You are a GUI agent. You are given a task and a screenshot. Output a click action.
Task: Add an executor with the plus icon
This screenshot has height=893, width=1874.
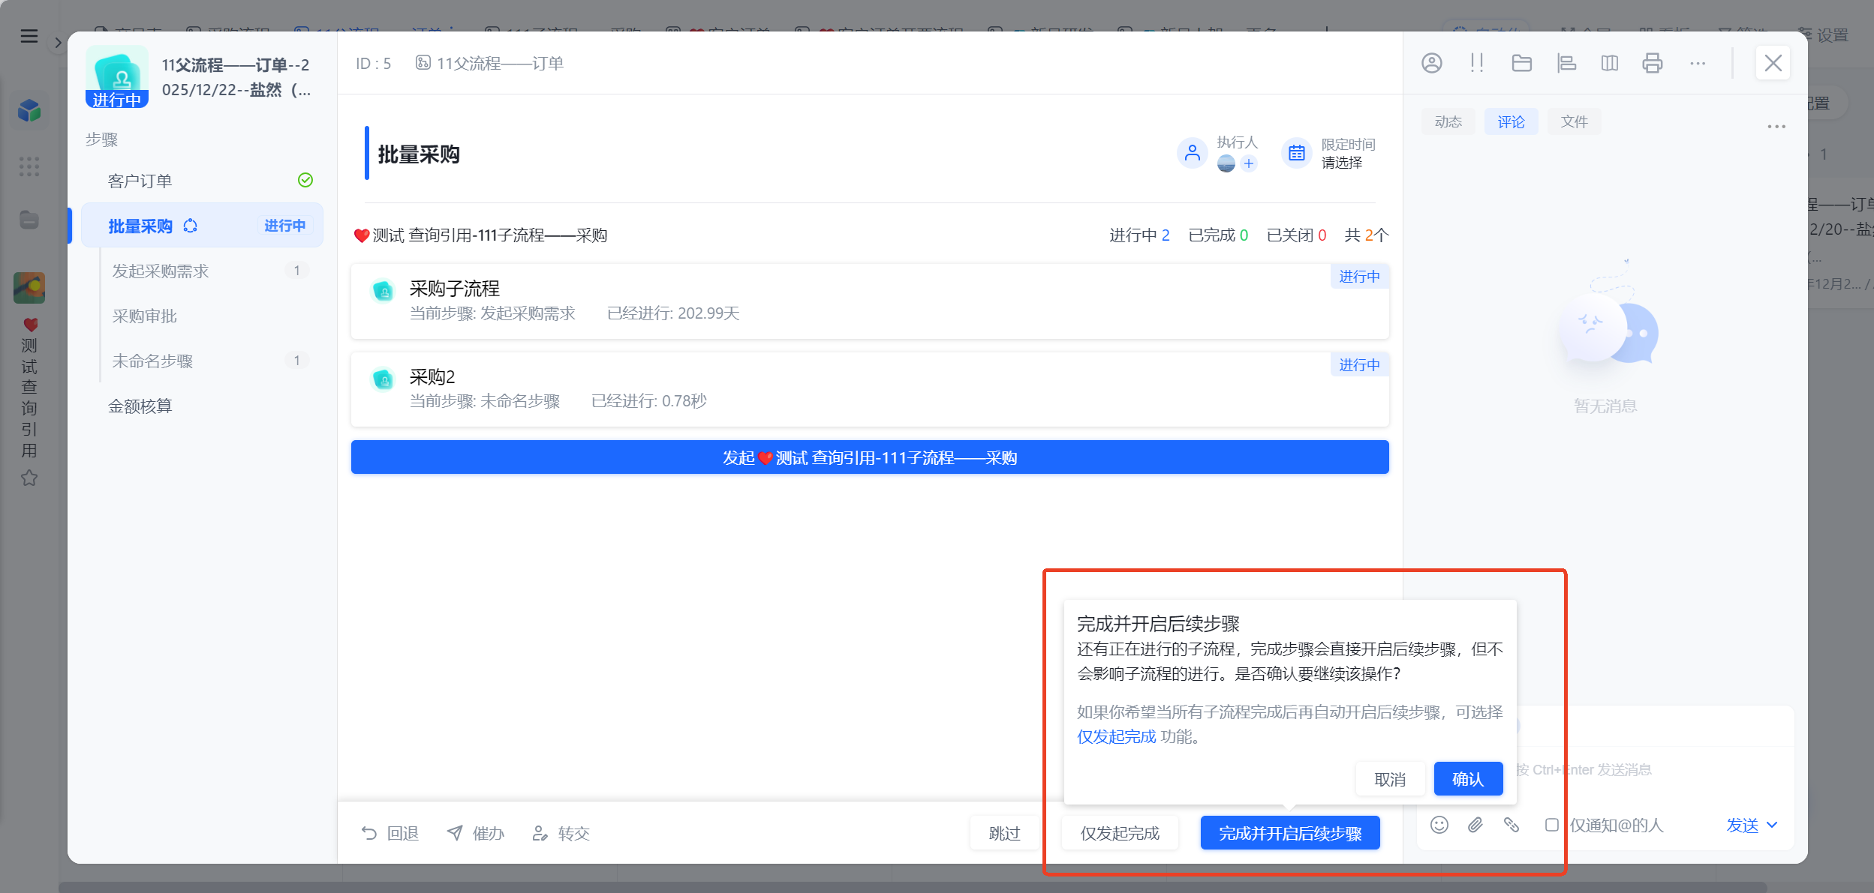[1248, 163]
